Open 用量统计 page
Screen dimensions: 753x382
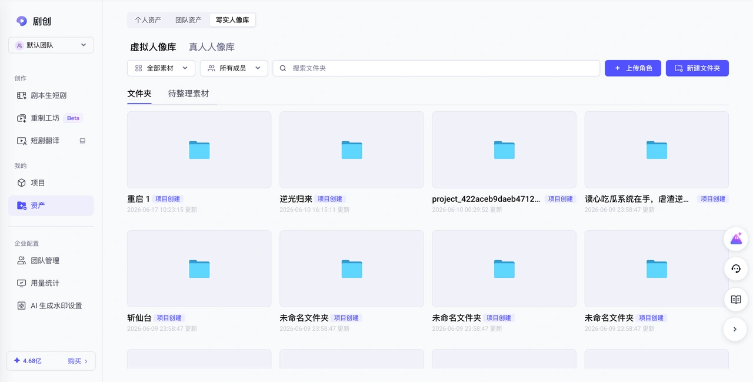51,283
